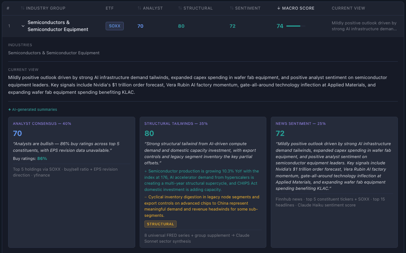The width and height of the screenshot is (406, 253).
Task: Click the STRUCTURAL tag in the tailwinds card
Action: (x=160, y=224)
